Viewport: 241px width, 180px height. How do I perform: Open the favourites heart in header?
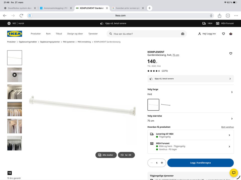pyautogui.click(x=223, y=34)
